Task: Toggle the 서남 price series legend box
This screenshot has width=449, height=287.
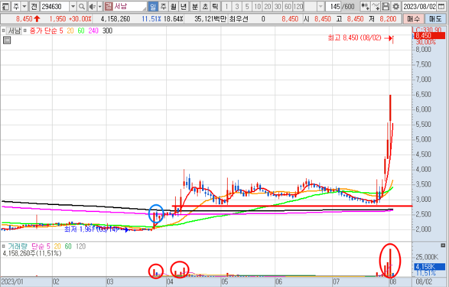Action: [3, 31]
